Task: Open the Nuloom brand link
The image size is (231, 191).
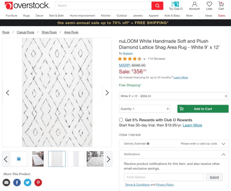Action: 128,53
